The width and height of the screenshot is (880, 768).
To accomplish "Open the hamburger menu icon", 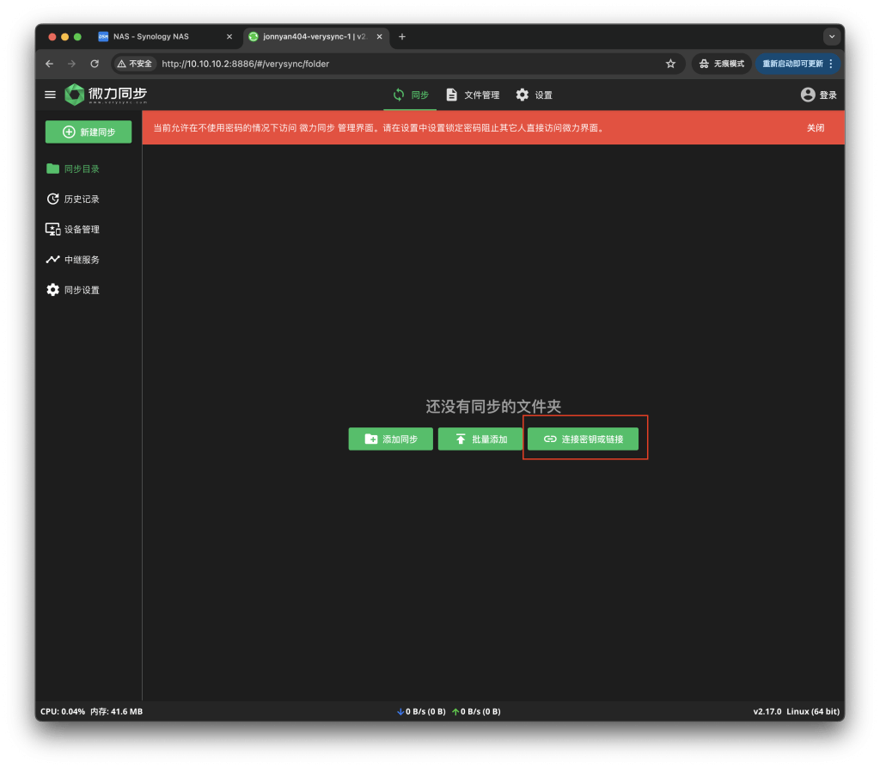I will point(50,95).
